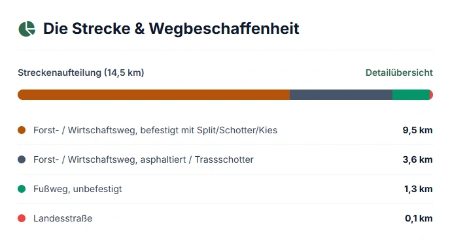The height and width of the screenshot is (247, 450).
Task: Click the heading Die Strecke & Wegbeschaffenheit
Action: pos(171,29)
